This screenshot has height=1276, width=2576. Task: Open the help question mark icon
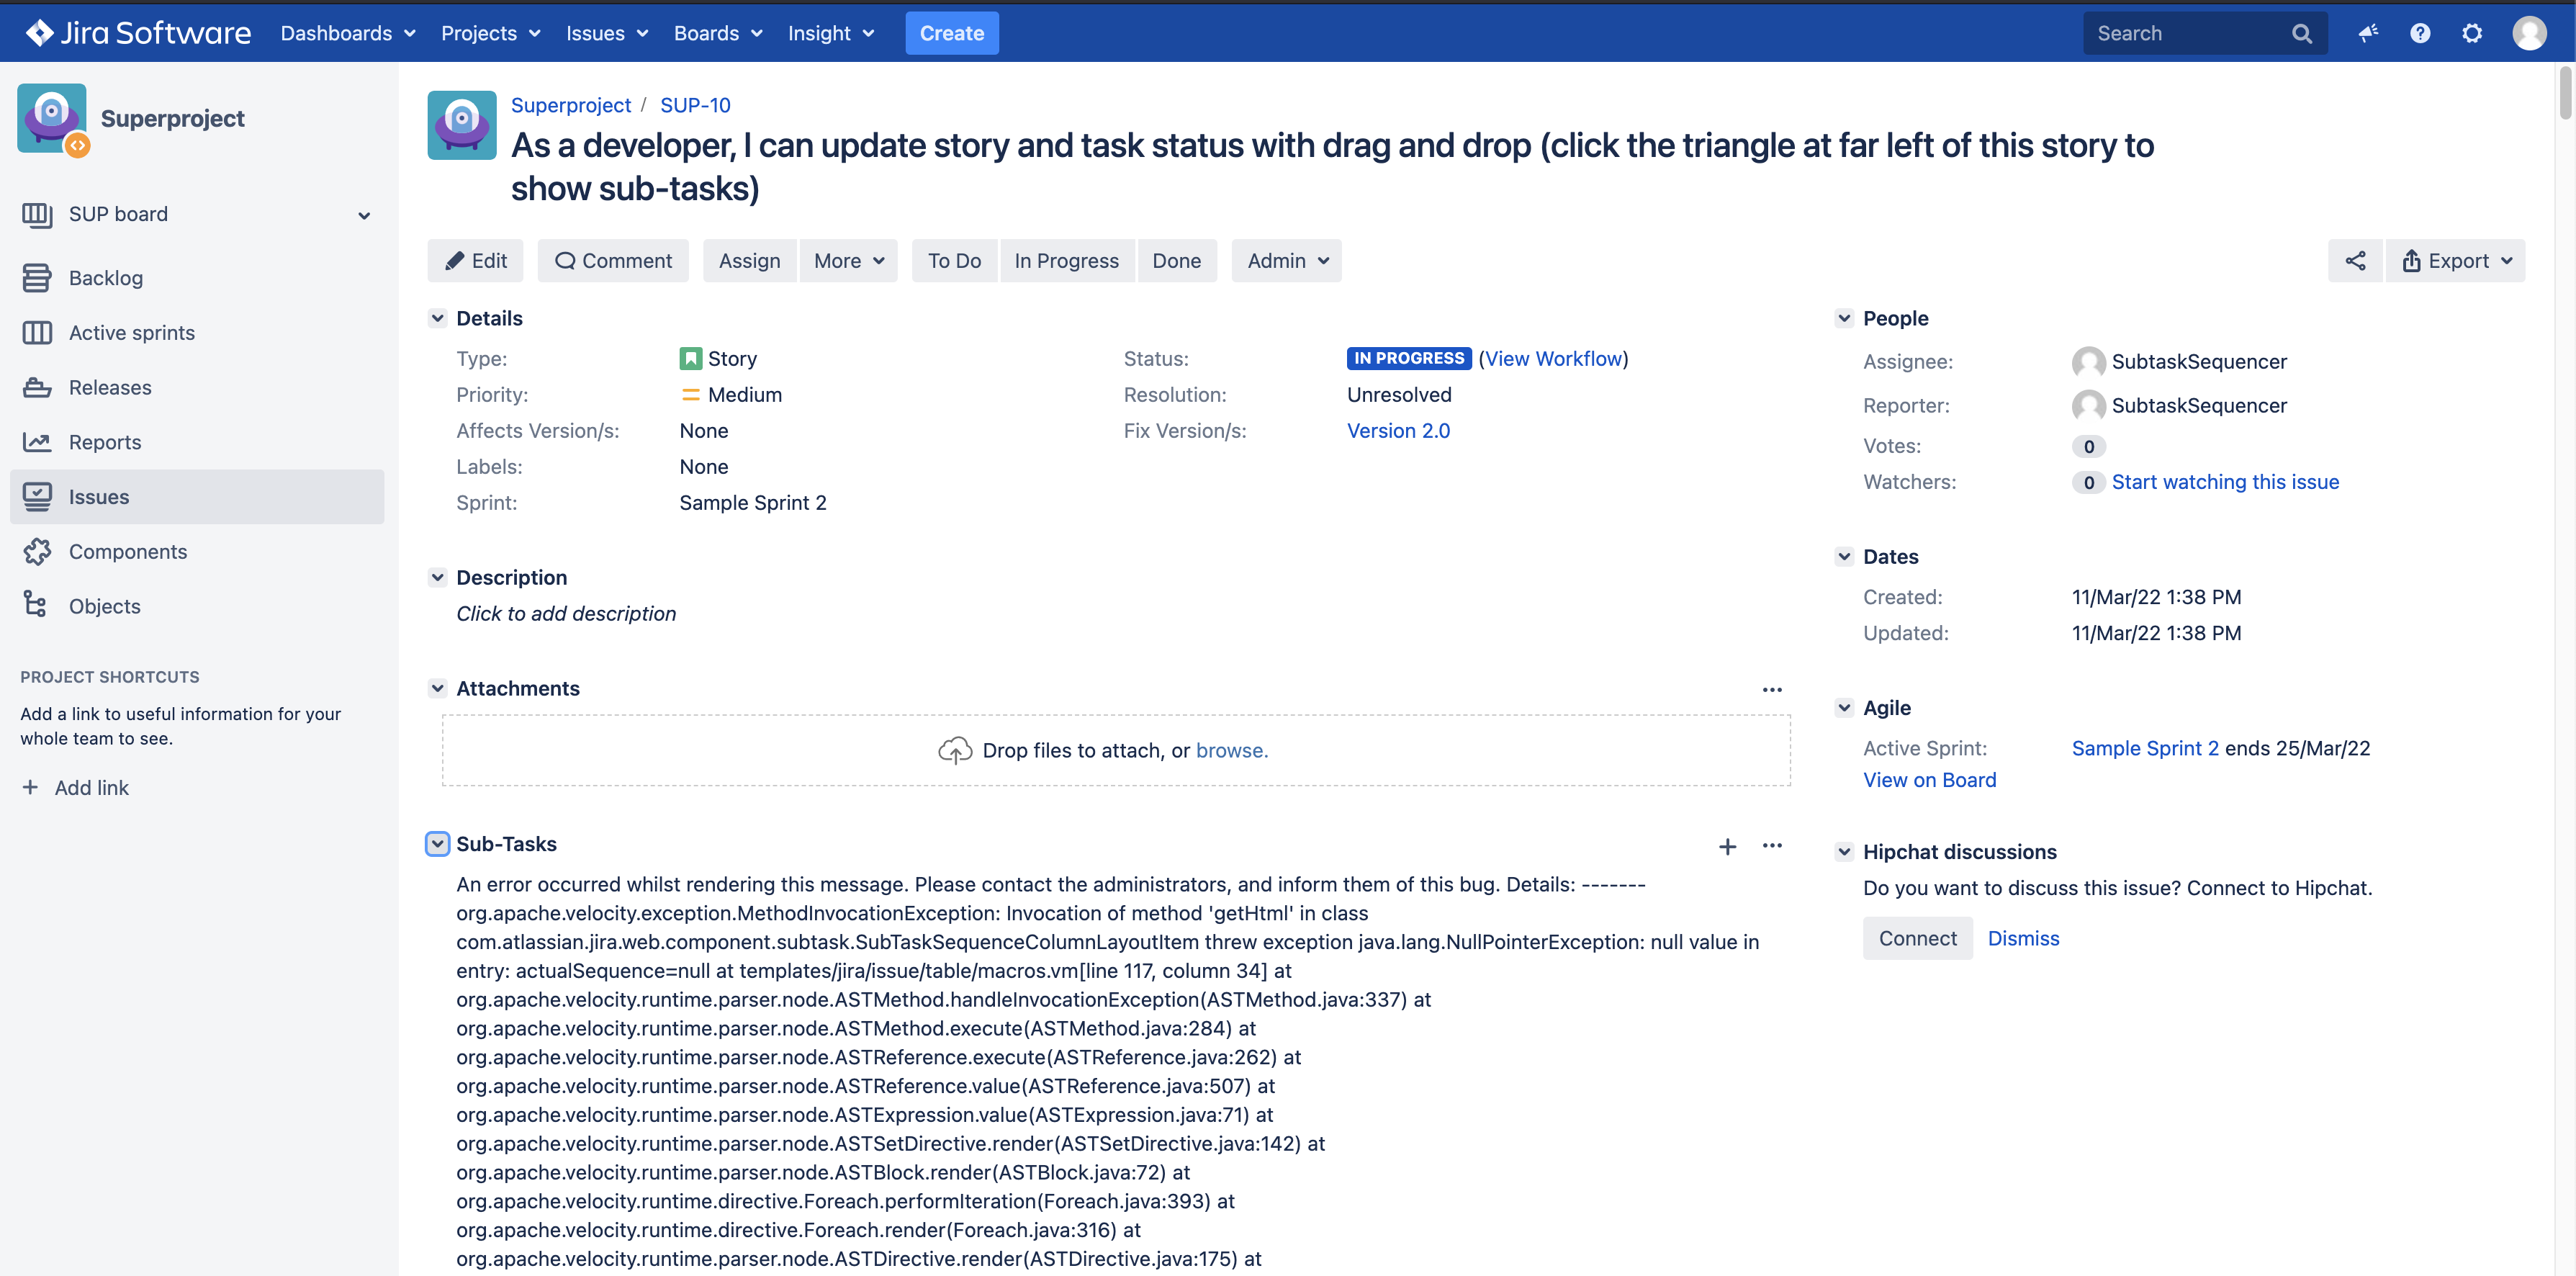point(2419,33)
